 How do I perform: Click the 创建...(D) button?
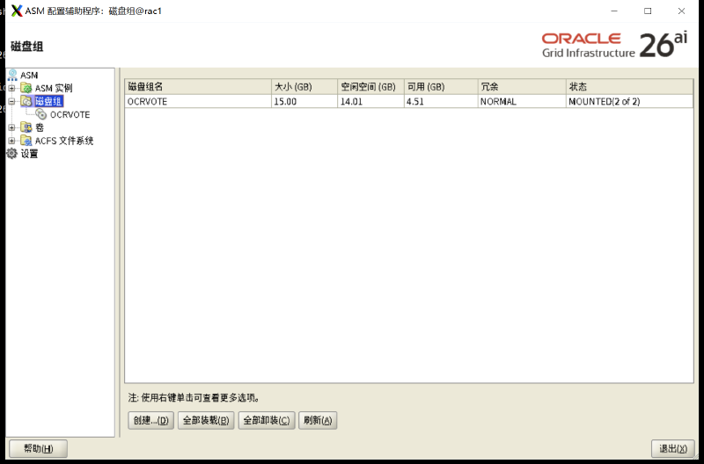click(150, 421)
